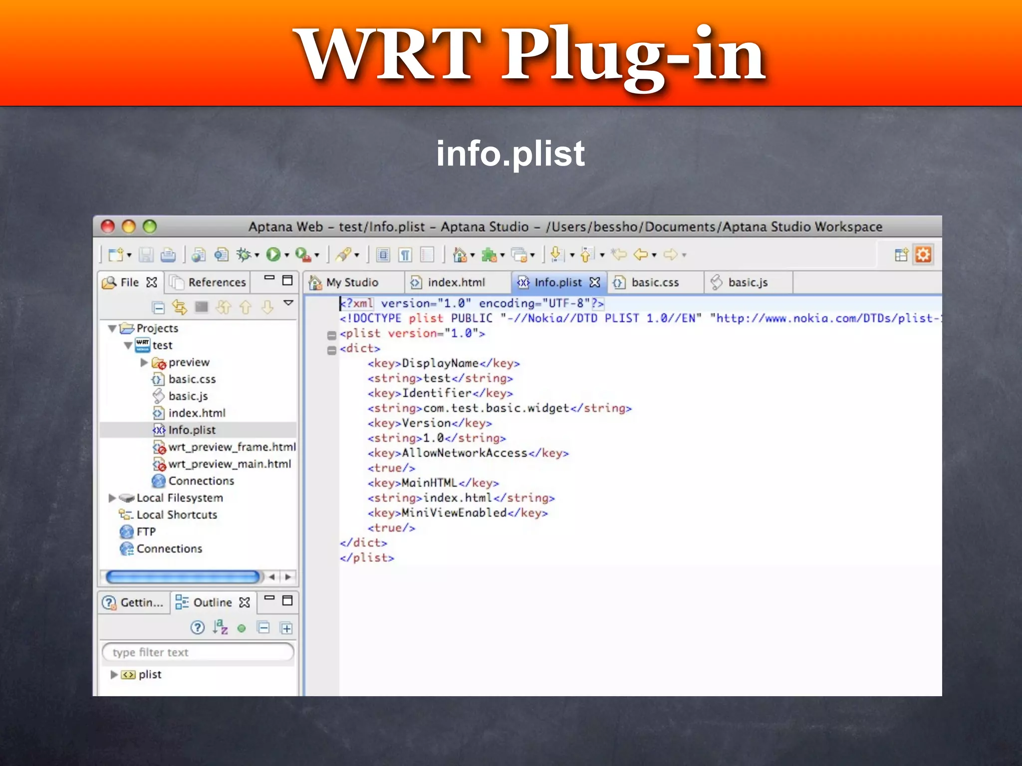This screenshot has height=766, width=1022.
Task: Expand the preview folder
Action: point(144,363)
